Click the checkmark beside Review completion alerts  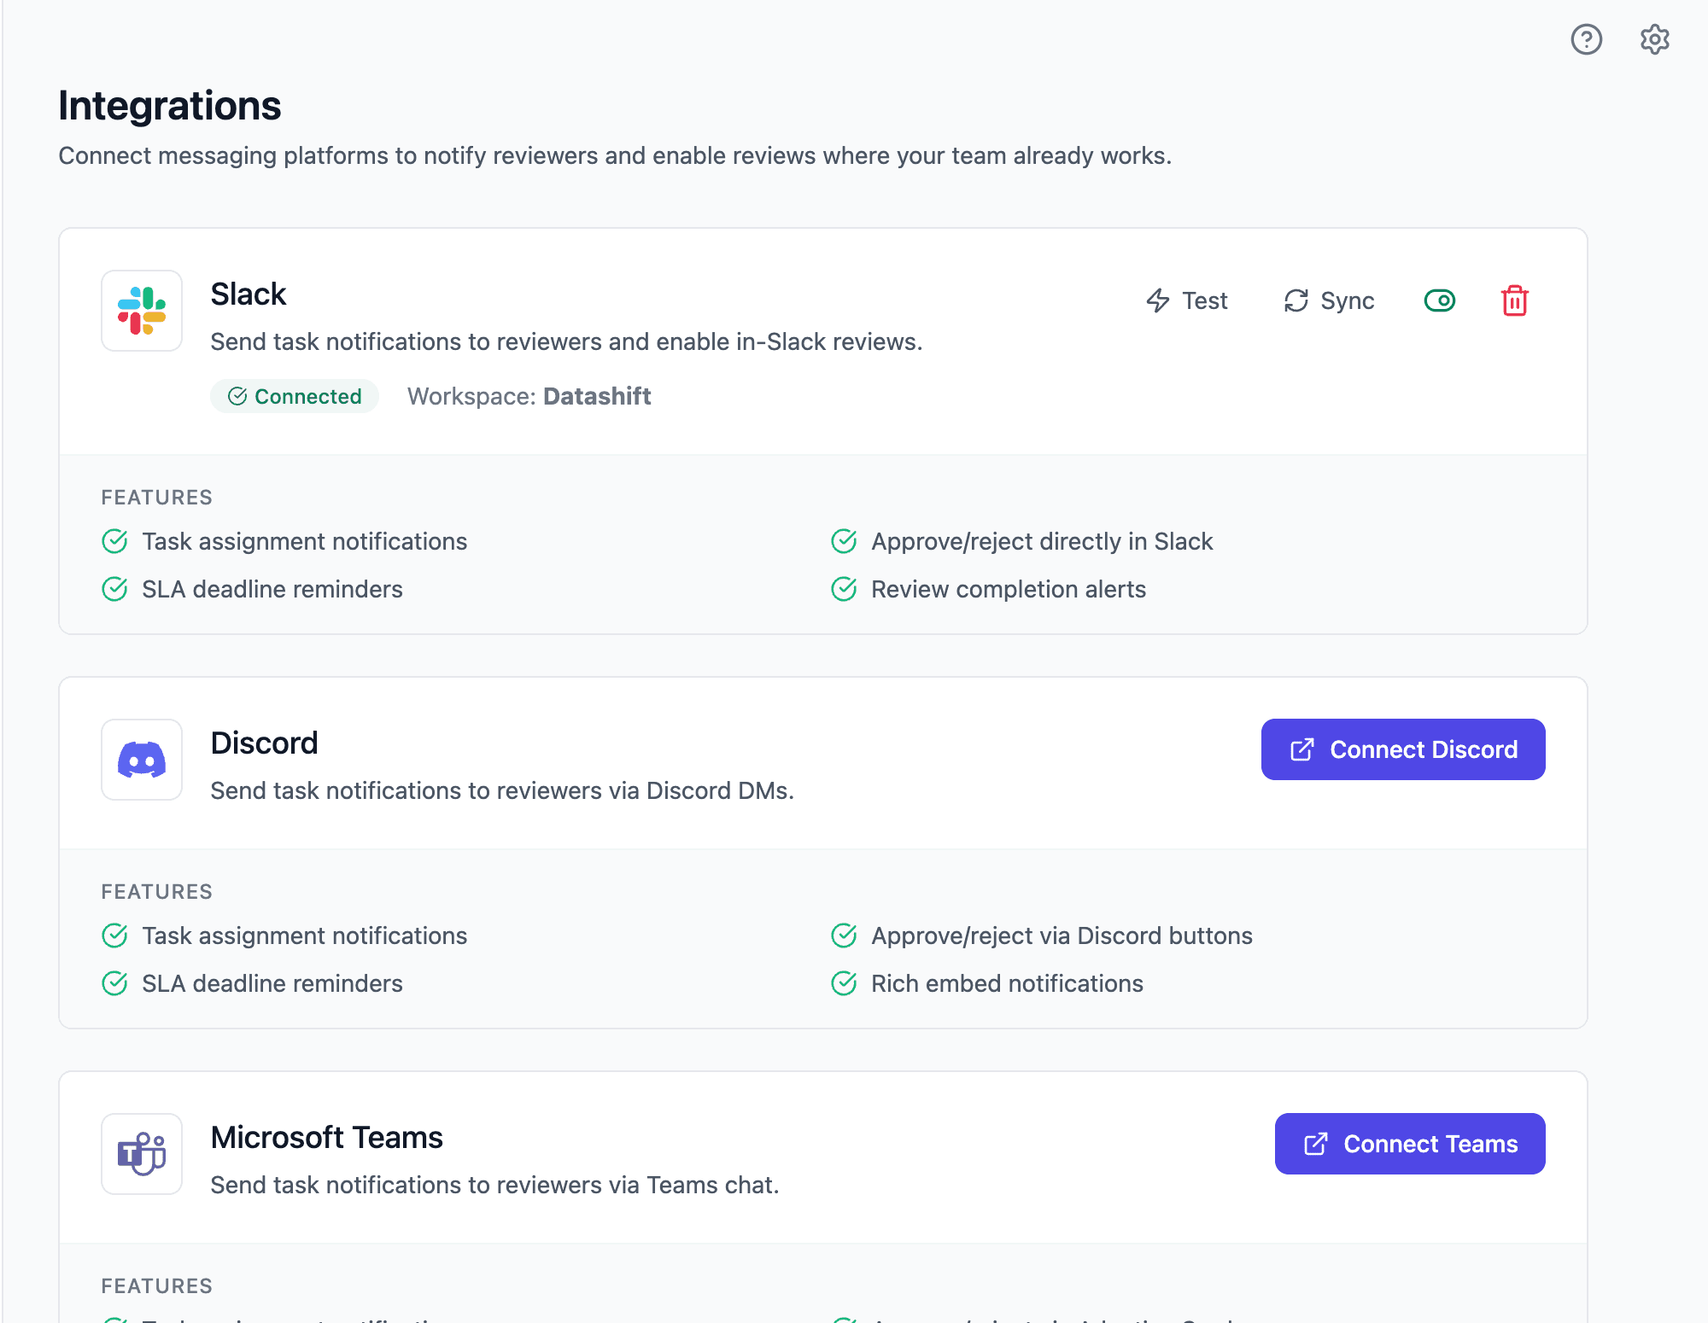tap(843, 589)
